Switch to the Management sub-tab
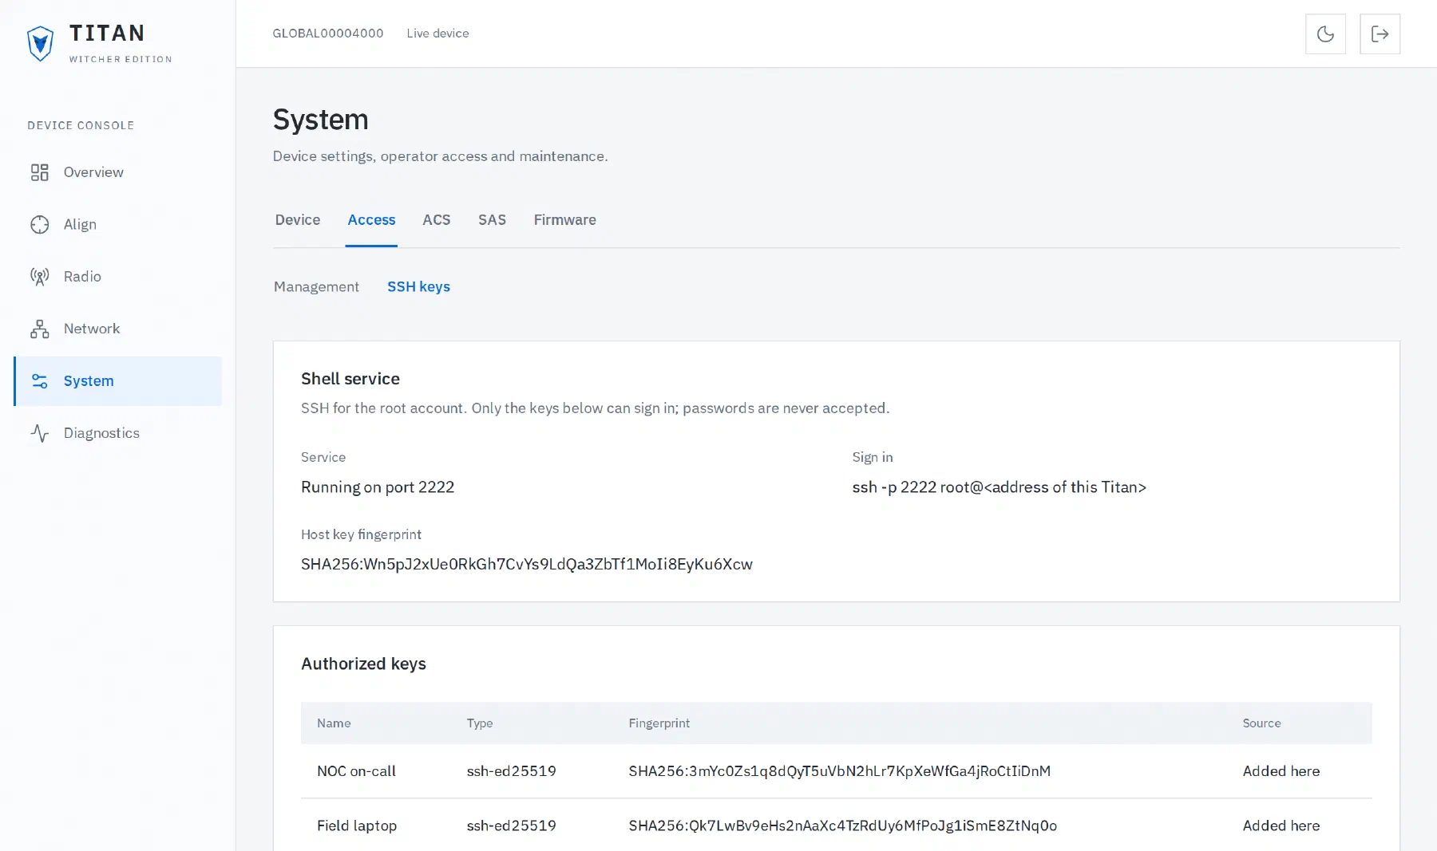The width and height of the screenshot is (1437, 851). (316, 287)
